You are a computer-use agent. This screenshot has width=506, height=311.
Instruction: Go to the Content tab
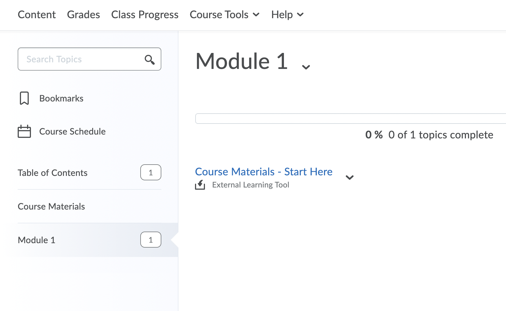point(37,15)
